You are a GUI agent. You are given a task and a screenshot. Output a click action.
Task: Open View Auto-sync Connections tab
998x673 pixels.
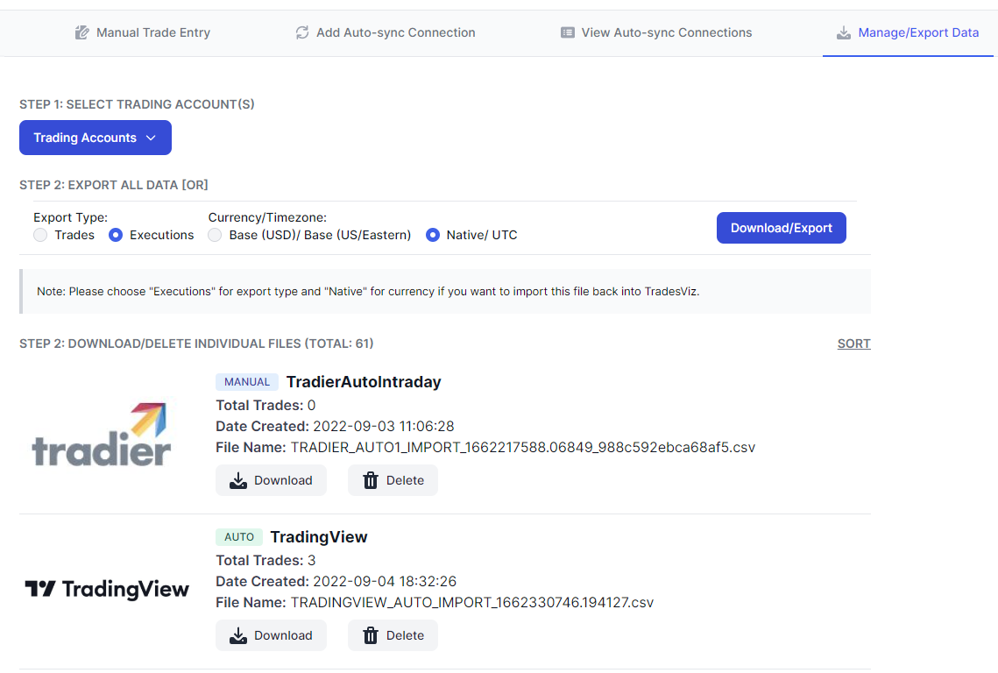point(656,32)
